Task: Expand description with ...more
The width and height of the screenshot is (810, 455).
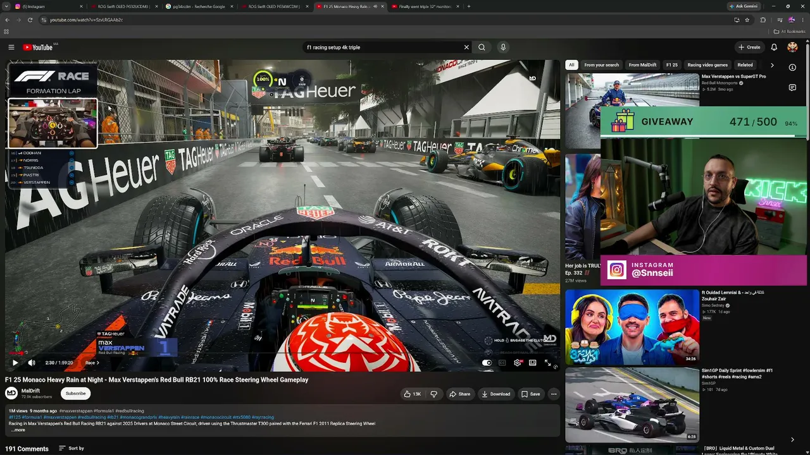Action: point(18,430)
